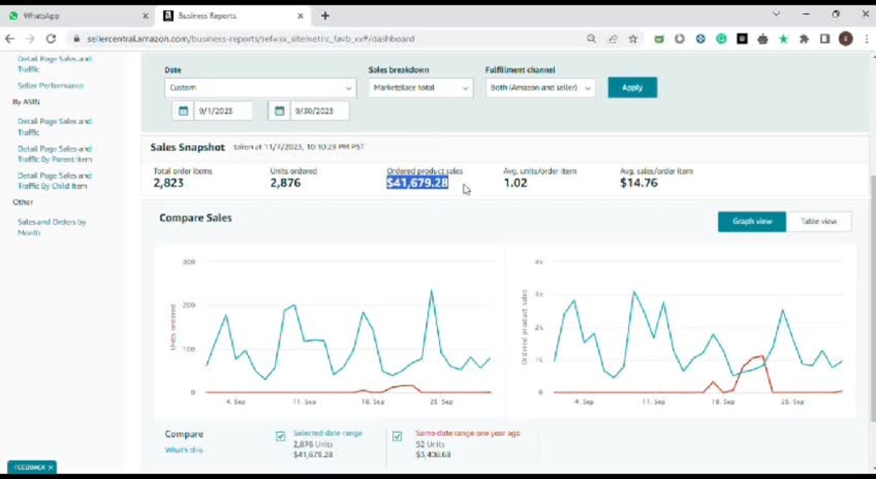Open the extensions puzzle piece icon

click(804, 39)
